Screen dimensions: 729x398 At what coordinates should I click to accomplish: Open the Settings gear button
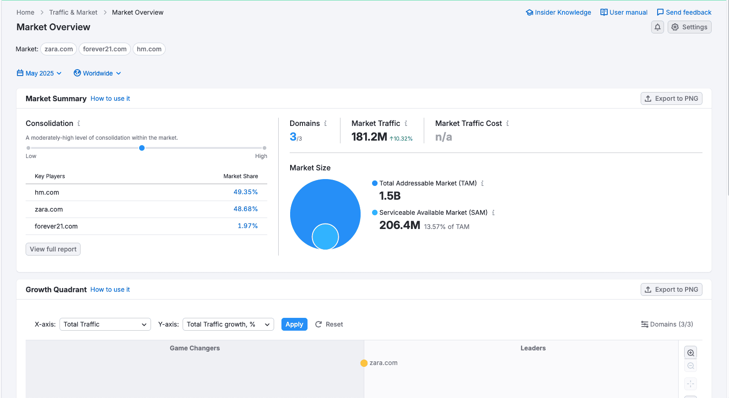(x=689, y=27)
